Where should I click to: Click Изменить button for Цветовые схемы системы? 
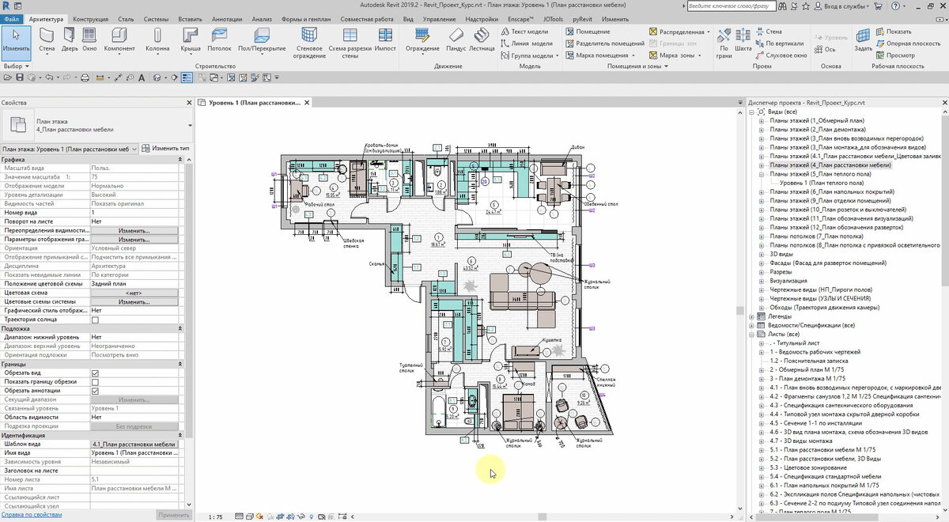click(x=134, y=301)
